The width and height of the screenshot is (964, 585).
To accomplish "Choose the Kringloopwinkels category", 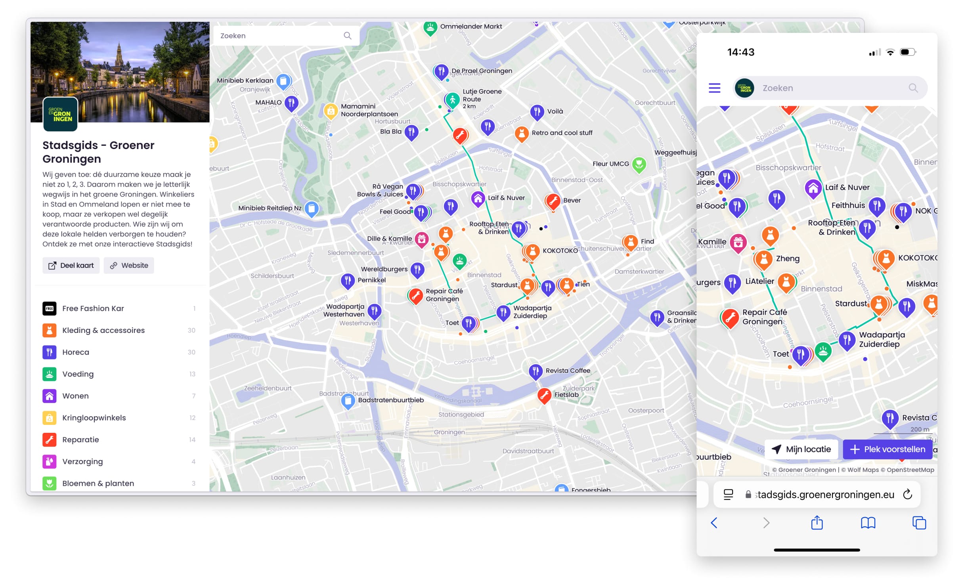I will tap(120, 418).
